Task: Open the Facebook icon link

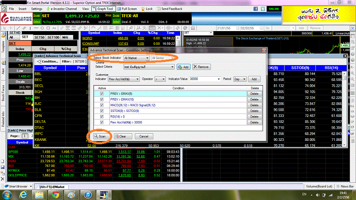Action: click(255, 9)
